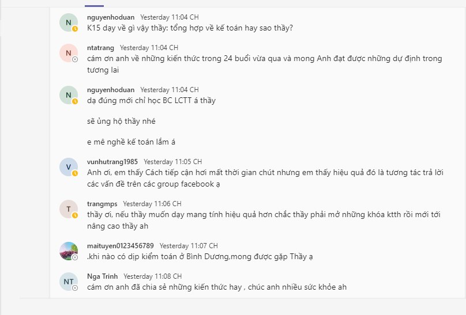Select the Yesterday 11:08 CH timestamp
The height and width of the screenshot is (315, 466).
coord(152,276)
